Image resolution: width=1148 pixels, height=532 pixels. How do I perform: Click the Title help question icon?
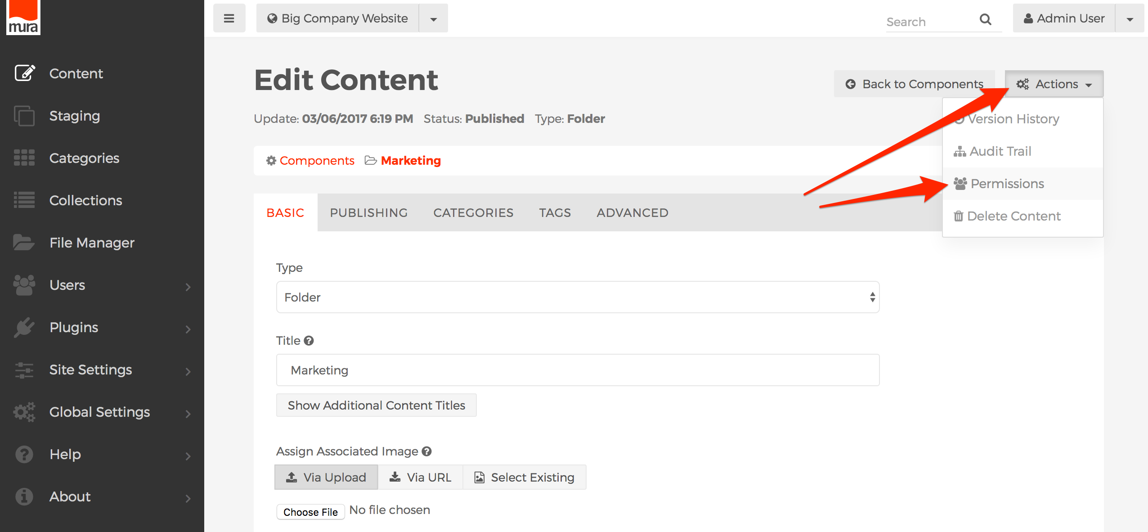pyautogui.click(x=309, y=341)
